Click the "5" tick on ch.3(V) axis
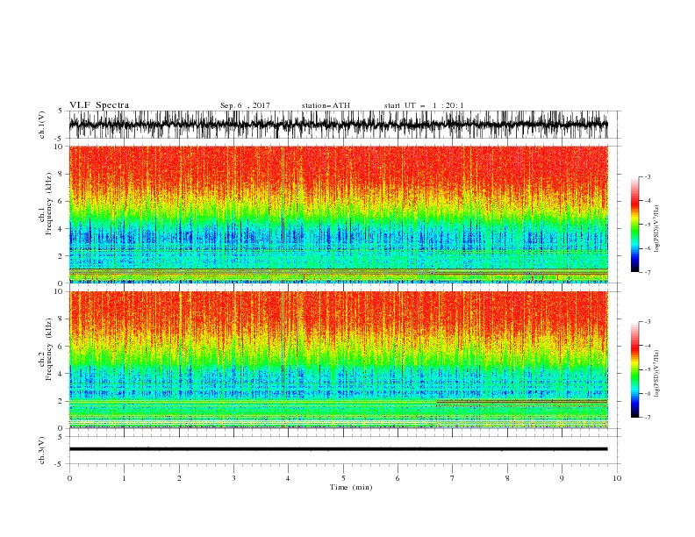695x537 pixels. pos(61,436)
